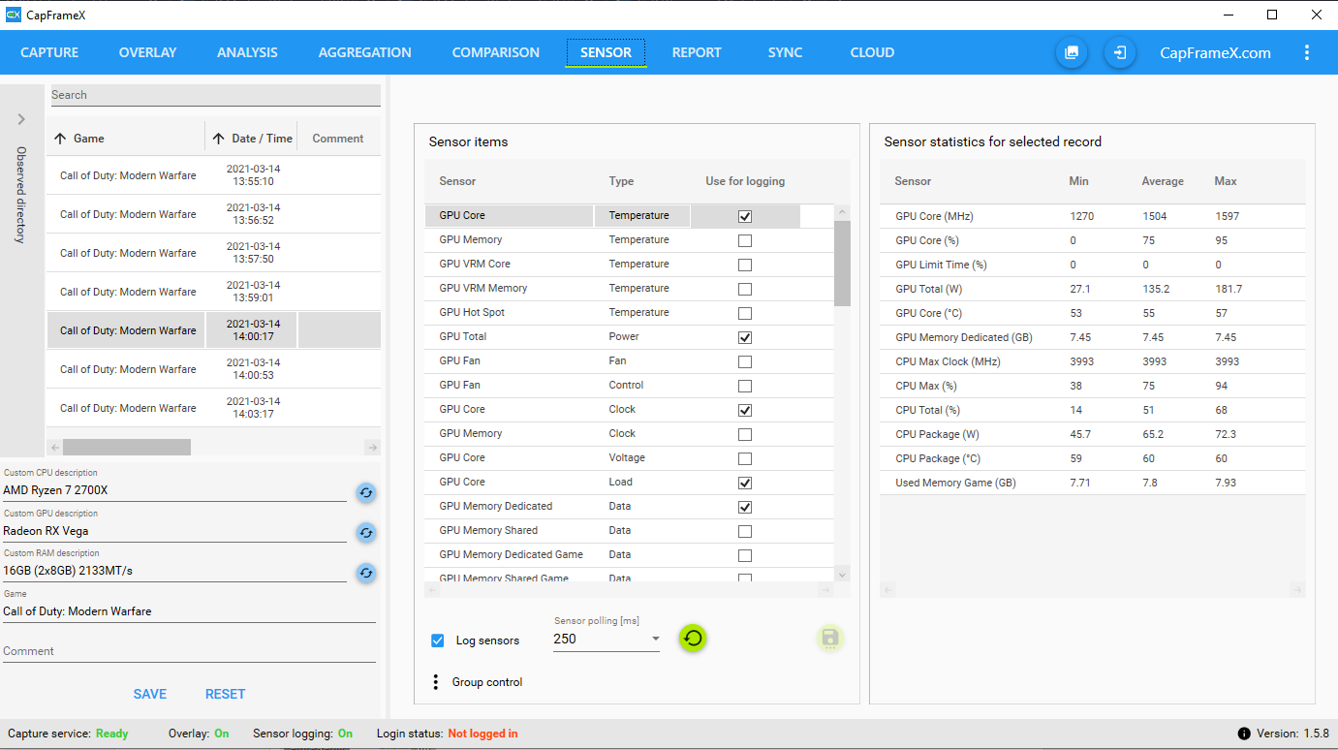
Task: Refresh the custom RAM description
Action: 365,573
